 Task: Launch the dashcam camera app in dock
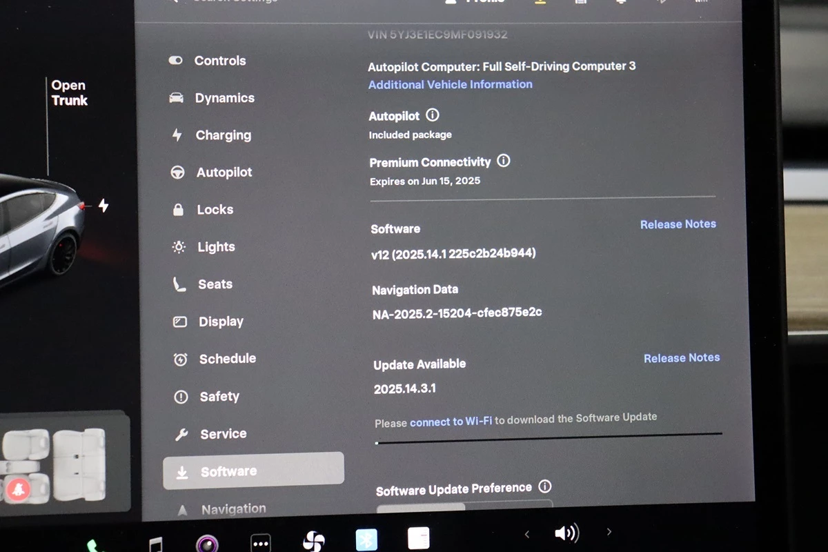click(207, 543)
